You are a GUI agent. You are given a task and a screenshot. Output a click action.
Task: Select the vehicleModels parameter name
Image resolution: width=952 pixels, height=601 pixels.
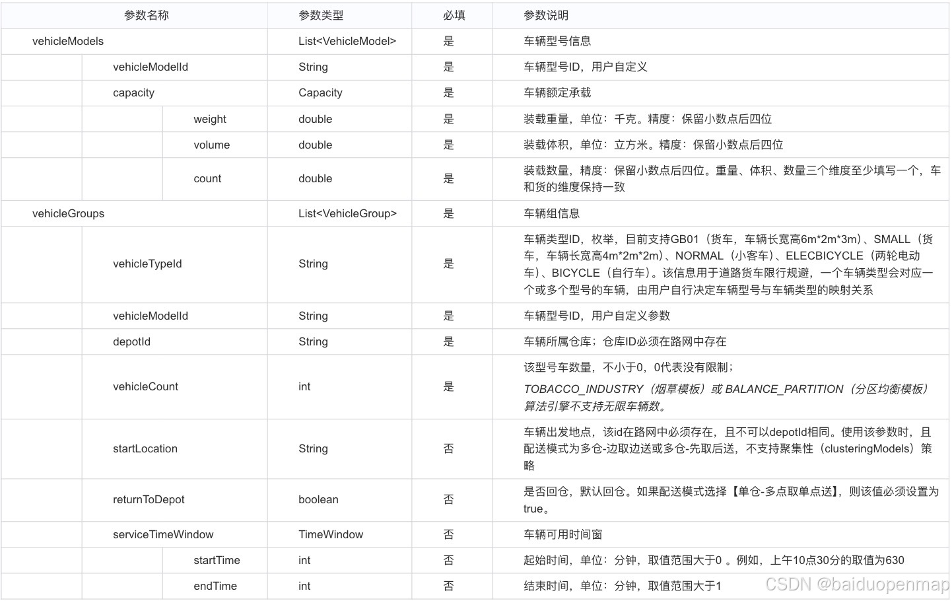68,41
